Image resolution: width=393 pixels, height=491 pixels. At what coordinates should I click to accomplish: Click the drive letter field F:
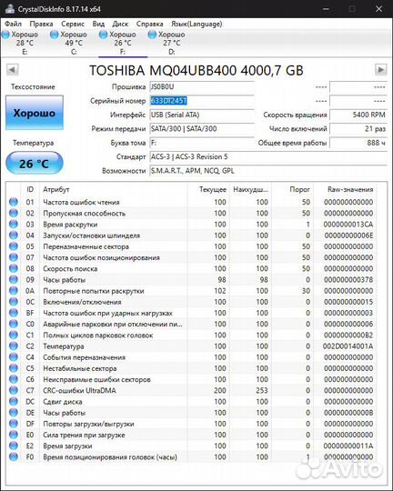coord(202,143)
